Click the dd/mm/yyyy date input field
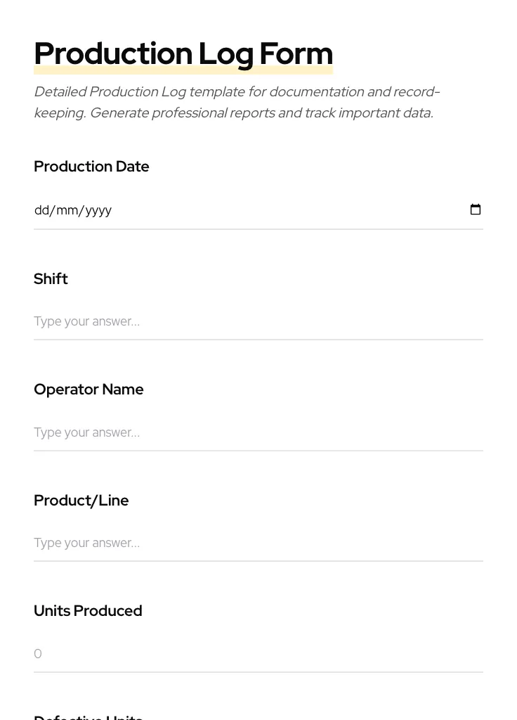 211,210
